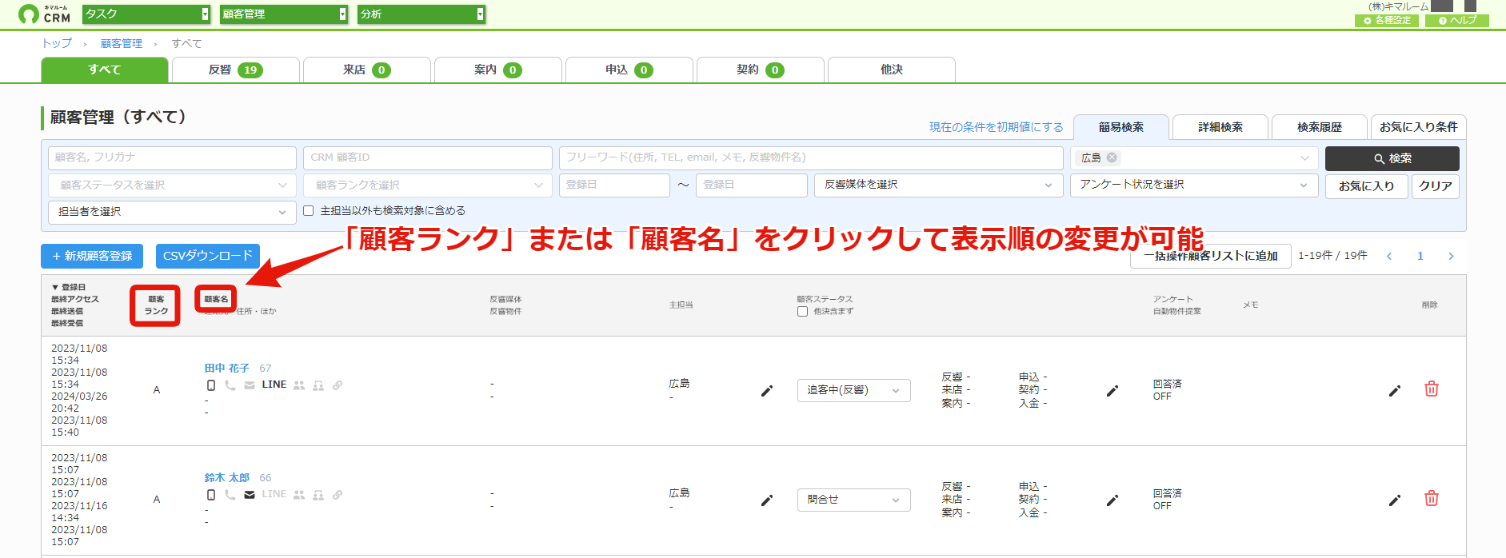The height and width of the screenshot is (558, 1506).
Task: Edit progress pencil for 田中 花子 row
Action: (x=1113, y=391)
